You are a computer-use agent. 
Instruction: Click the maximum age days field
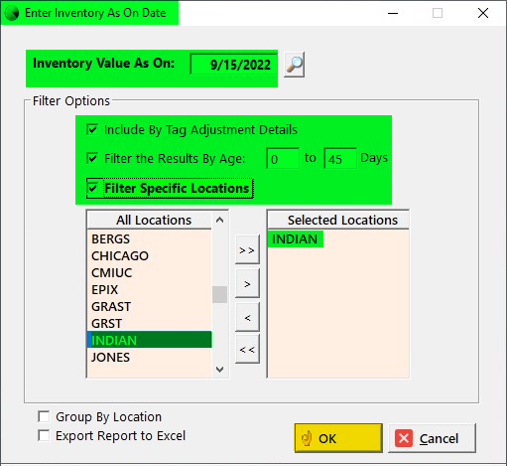[340, 159]
